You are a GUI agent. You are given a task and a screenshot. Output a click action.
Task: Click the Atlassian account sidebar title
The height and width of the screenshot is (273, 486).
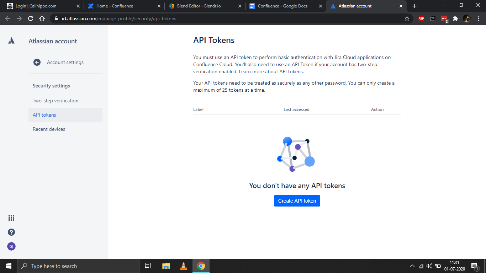tap(53, 41)
